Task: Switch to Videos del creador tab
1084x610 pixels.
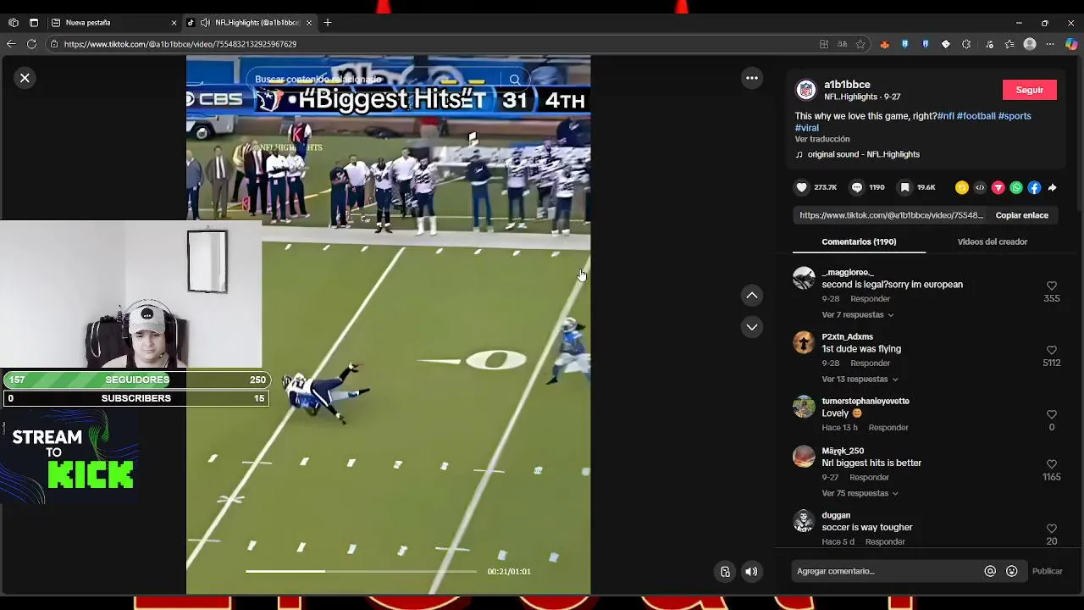Action: tap(992, 241)
